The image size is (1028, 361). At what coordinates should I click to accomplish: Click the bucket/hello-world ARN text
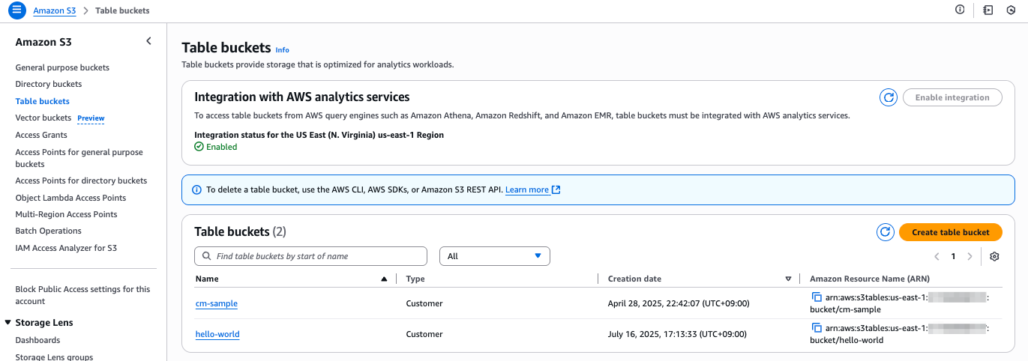847,340
